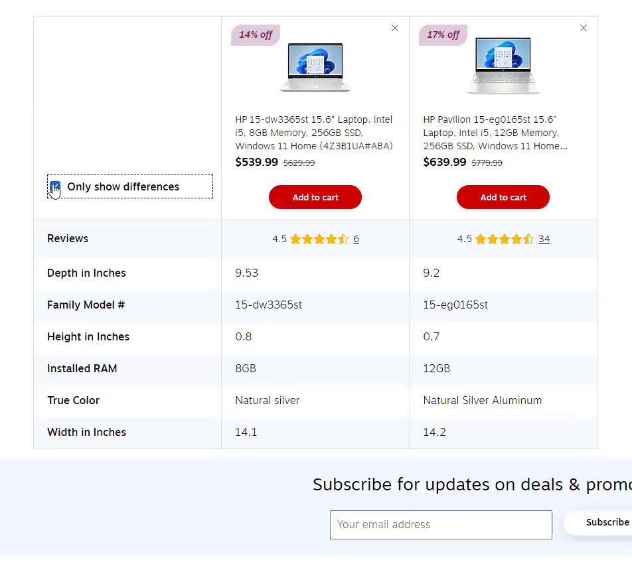Open HP 15-dw3365st product title link
Screen dimensions: 632x564
click(314, 133)
